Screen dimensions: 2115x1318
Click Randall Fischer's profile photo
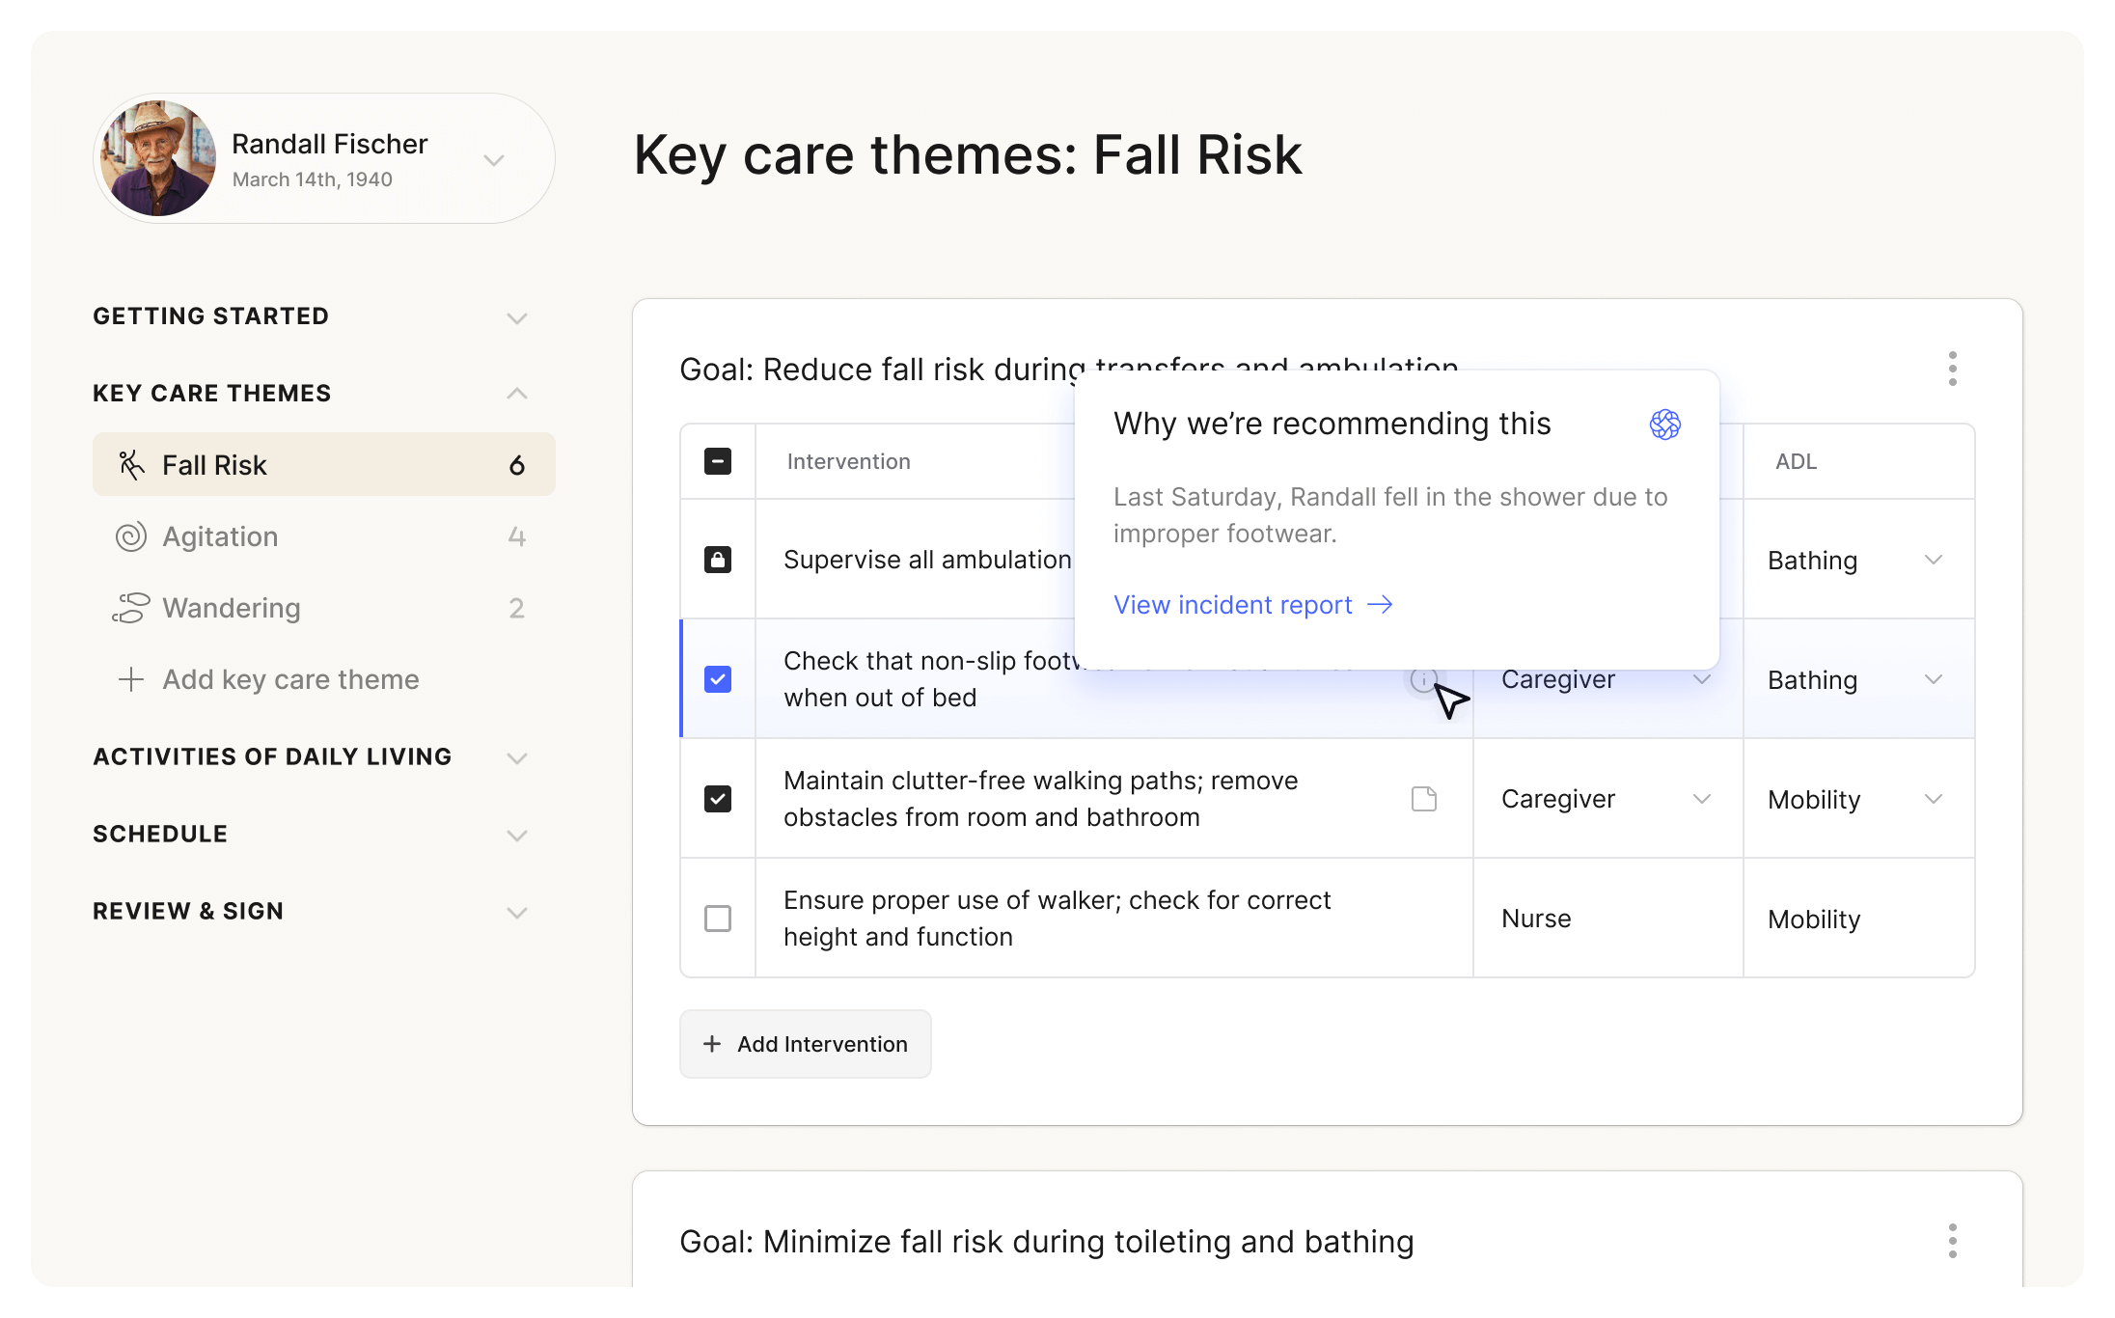tap(158, 158)
